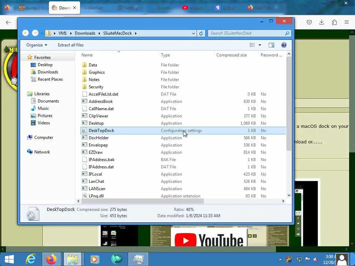The width and height of the screenshot is (355, 266).
Task: Open the Explorer help icon
Action: (x=284, y=45)
